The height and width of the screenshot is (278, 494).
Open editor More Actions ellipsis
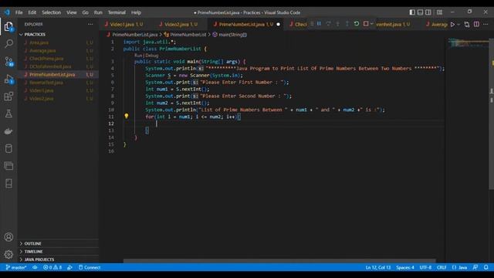click(486, 24)
